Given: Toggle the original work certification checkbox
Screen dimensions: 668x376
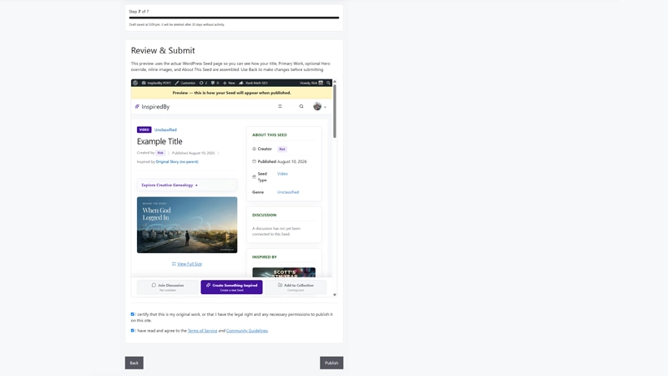Looking at the screenshot, I should pyautogui.click(x=133, y=314).
